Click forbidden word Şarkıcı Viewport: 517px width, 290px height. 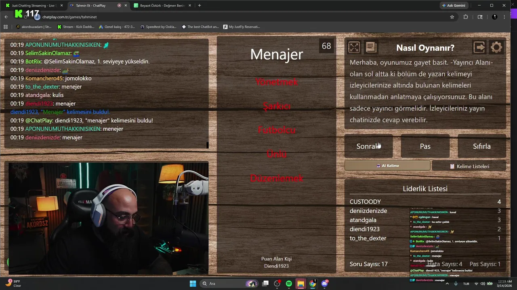tap(276, 106)
